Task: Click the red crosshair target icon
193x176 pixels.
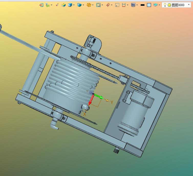Action: click(108, 5)
